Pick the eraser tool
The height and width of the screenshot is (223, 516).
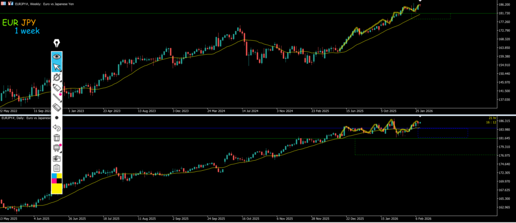[57, 107]
